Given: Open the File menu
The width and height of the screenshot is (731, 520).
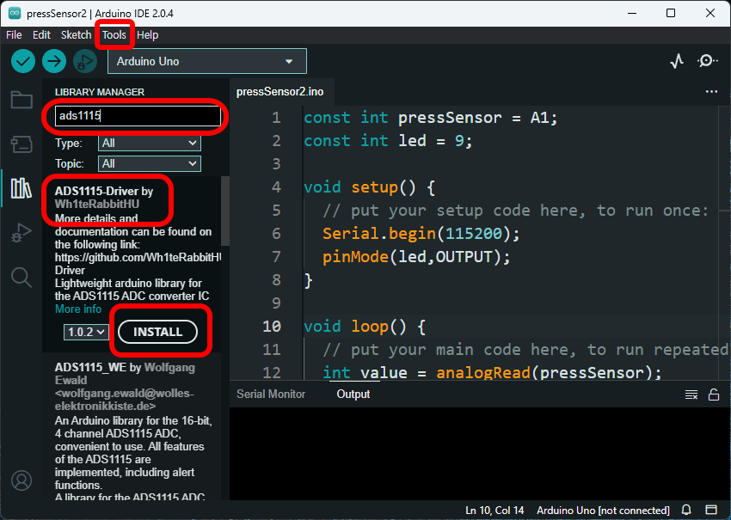Looking at the screenshot, I should [x=14, y=35].
